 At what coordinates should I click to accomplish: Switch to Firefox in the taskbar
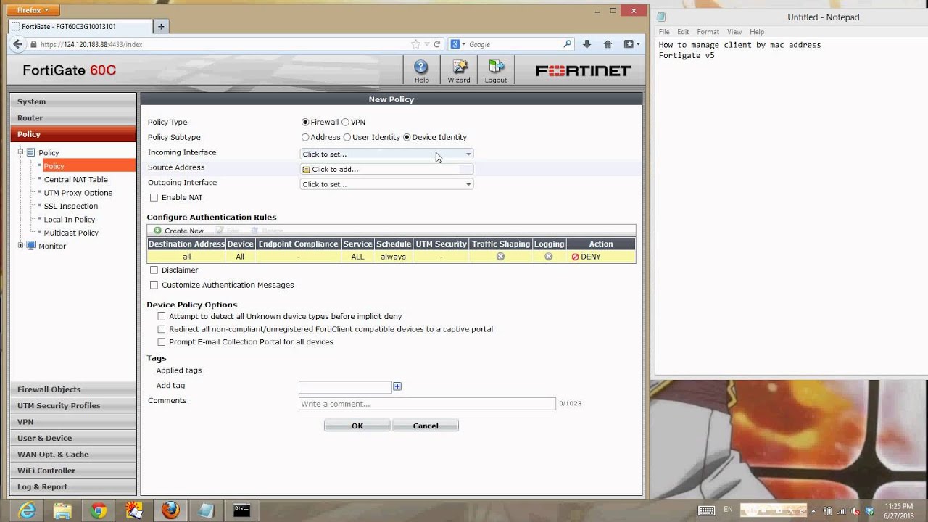point(170,510)
